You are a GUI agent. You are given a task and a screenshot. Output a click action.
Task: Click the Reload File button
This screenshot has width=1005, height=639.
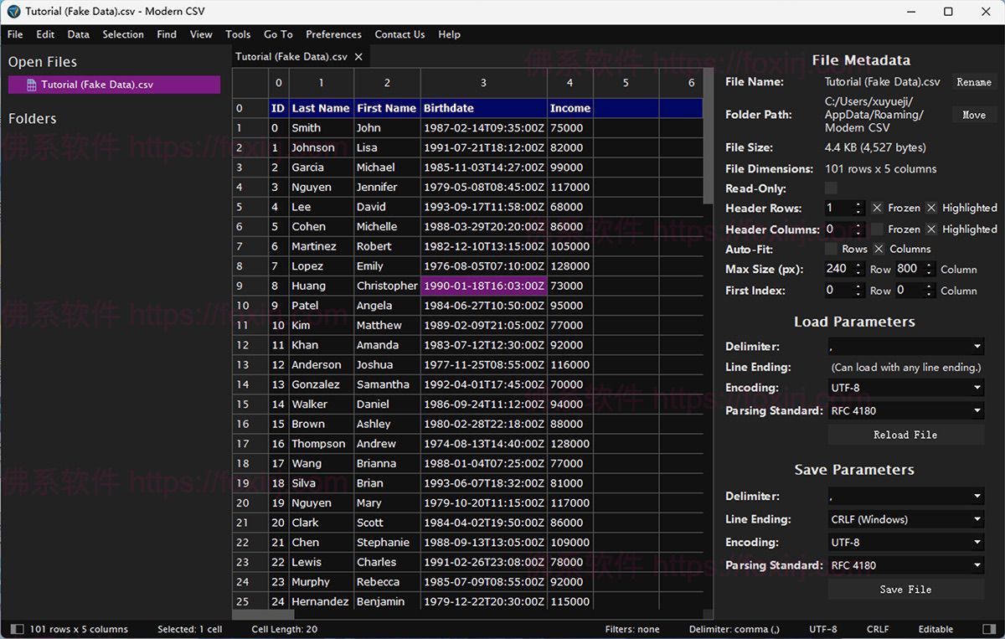tap(905, 435)
